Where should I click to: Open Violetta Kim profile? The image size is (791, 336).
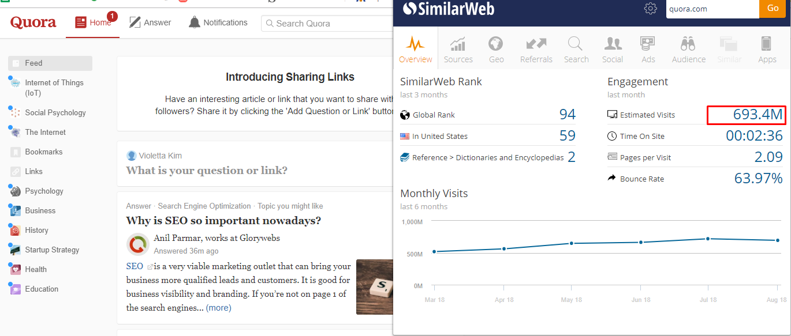[160, 156]
